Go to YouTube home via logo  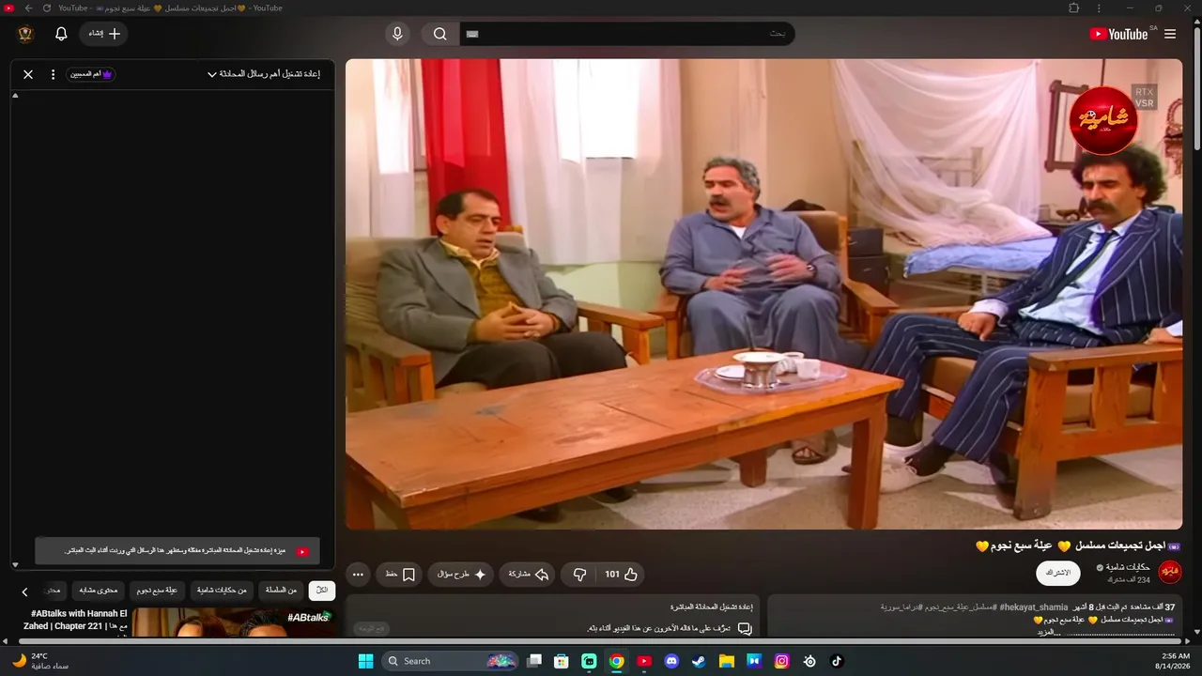tap(1118, 34)
